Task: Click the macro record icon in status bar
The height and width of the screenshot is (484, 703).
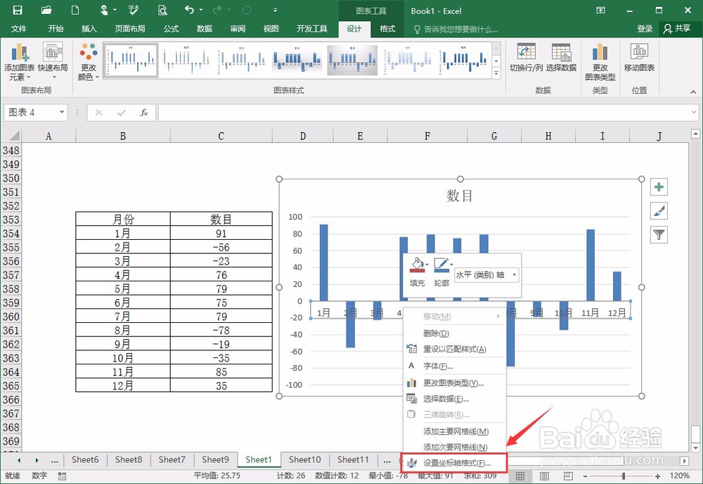Action: coord(62,476)
